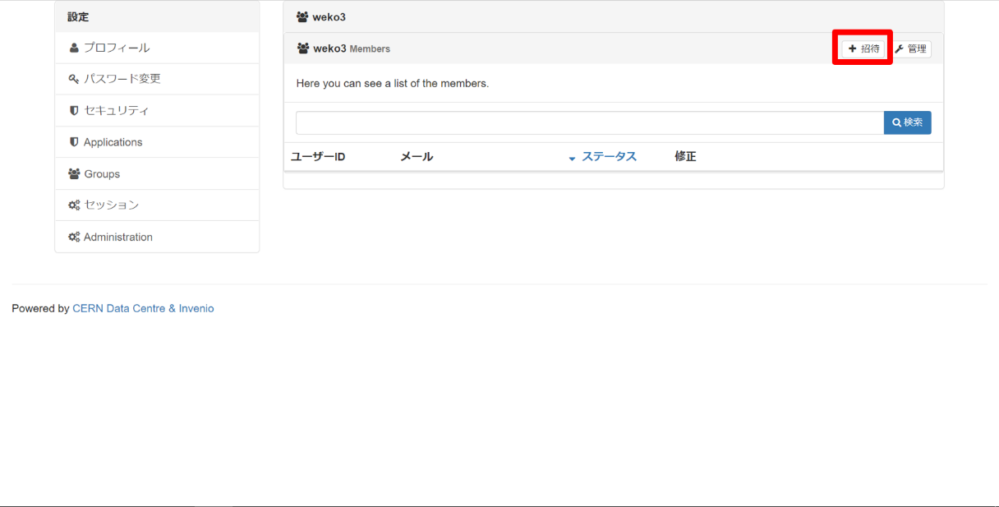Screen dimensions: 999x507
Task: Click the plus 招待 invite button
Action: click(863, 49)
